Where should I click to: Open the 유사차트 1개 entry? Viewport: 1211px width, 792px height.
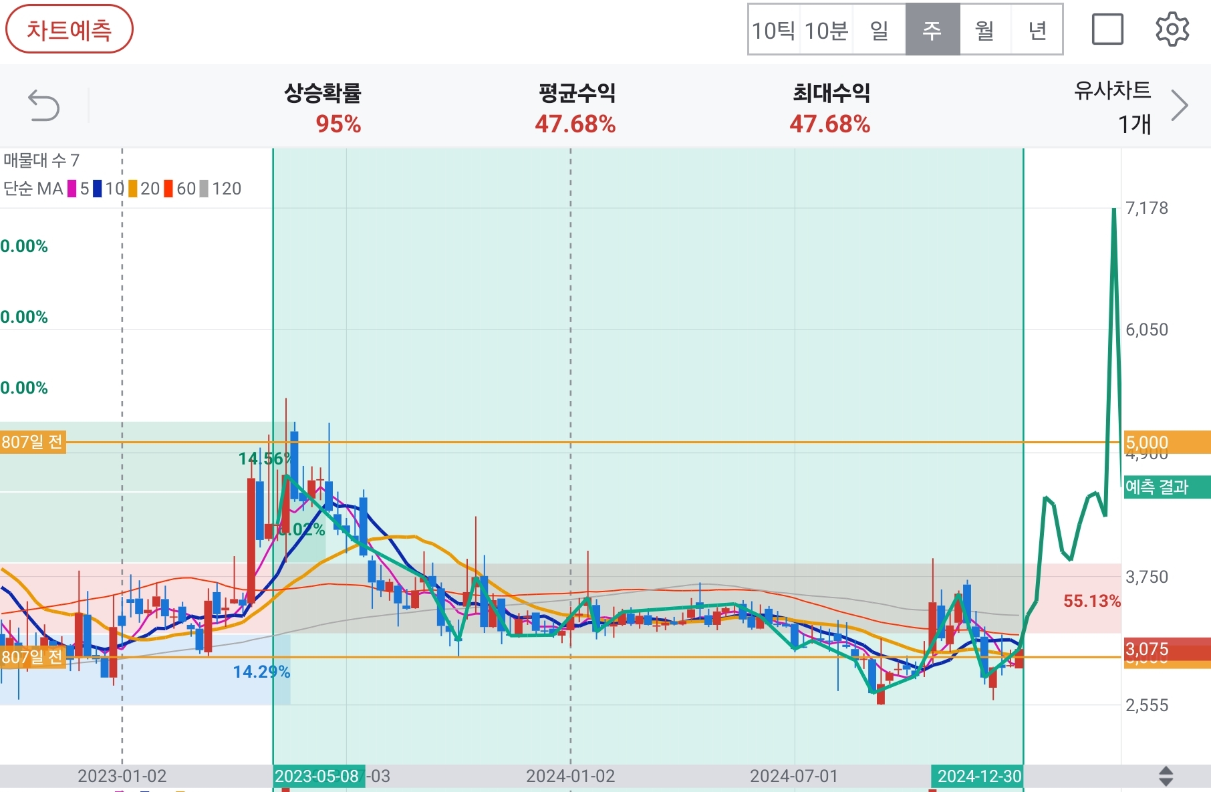tap(1113, 107)
